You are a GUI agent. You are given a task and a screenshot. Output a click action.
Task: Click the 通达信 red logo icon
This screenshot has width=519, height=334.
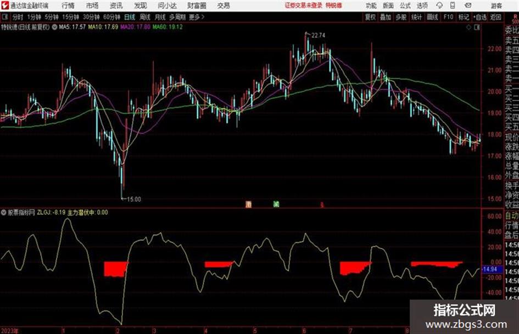click(x=5, y=5)
